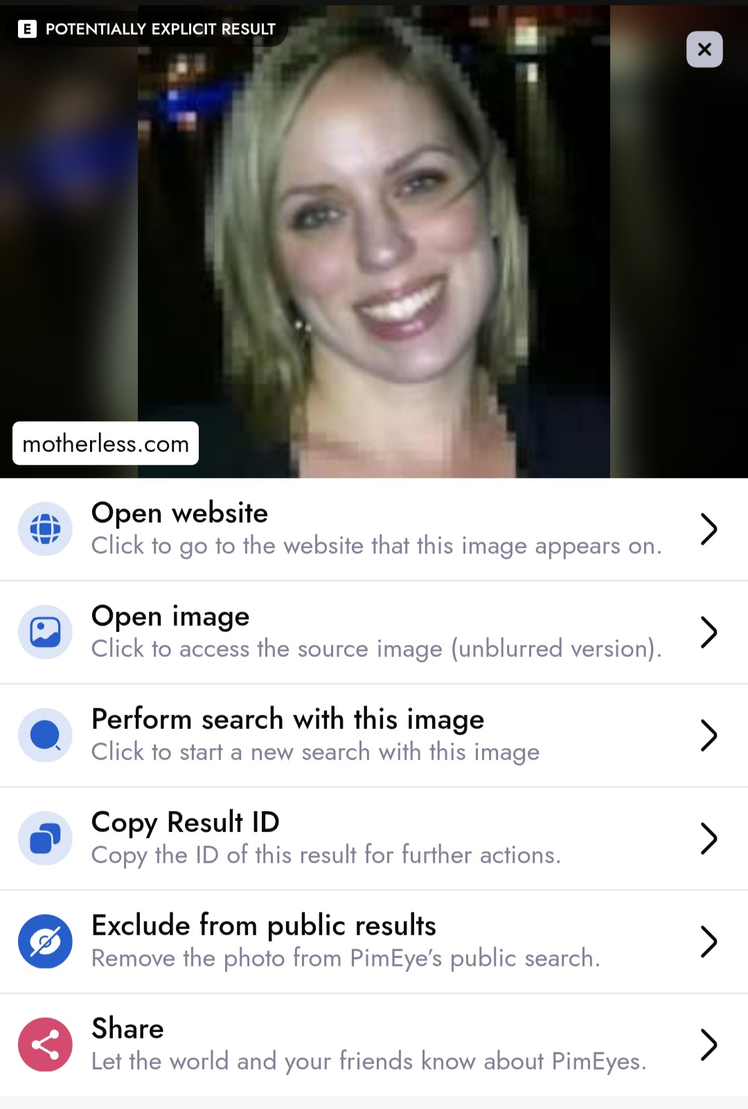This screenshot has height=1109, width=748.
Task: Click the picture icon for Open image
Action: tap(45, 632)
